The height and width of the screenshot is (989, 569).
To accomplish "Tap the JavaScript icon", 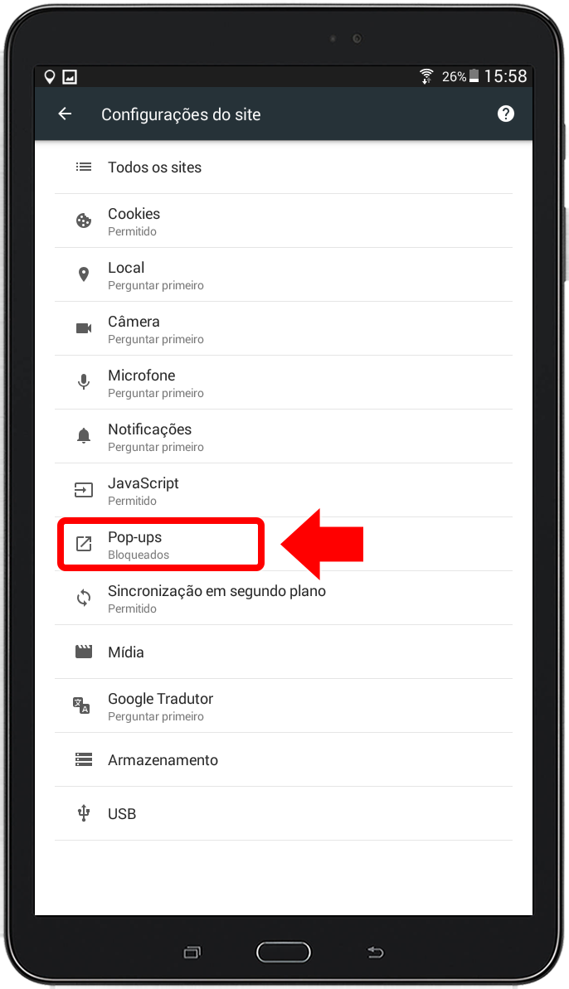I will (x=83, y=489).
